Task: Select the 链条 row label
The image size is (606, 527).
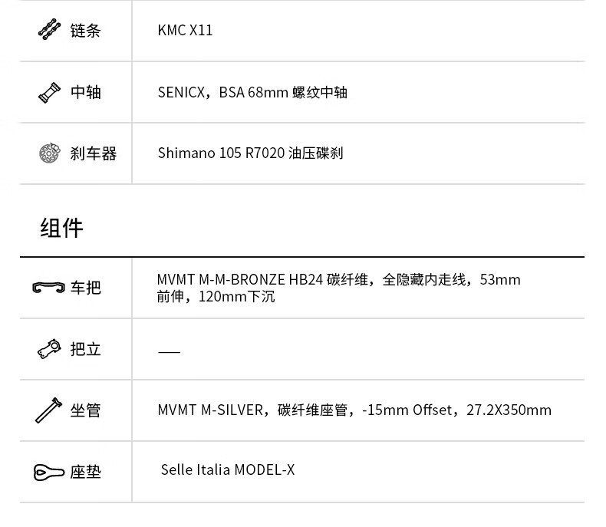Action: coord(85,30)
